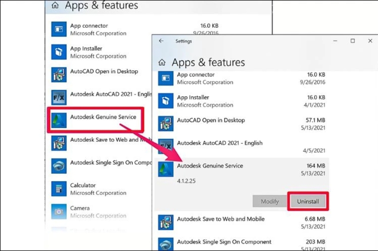Click '164 MB' size of Autodesk Genuine Service
378x251 pixels.
(x=316, y=166)
